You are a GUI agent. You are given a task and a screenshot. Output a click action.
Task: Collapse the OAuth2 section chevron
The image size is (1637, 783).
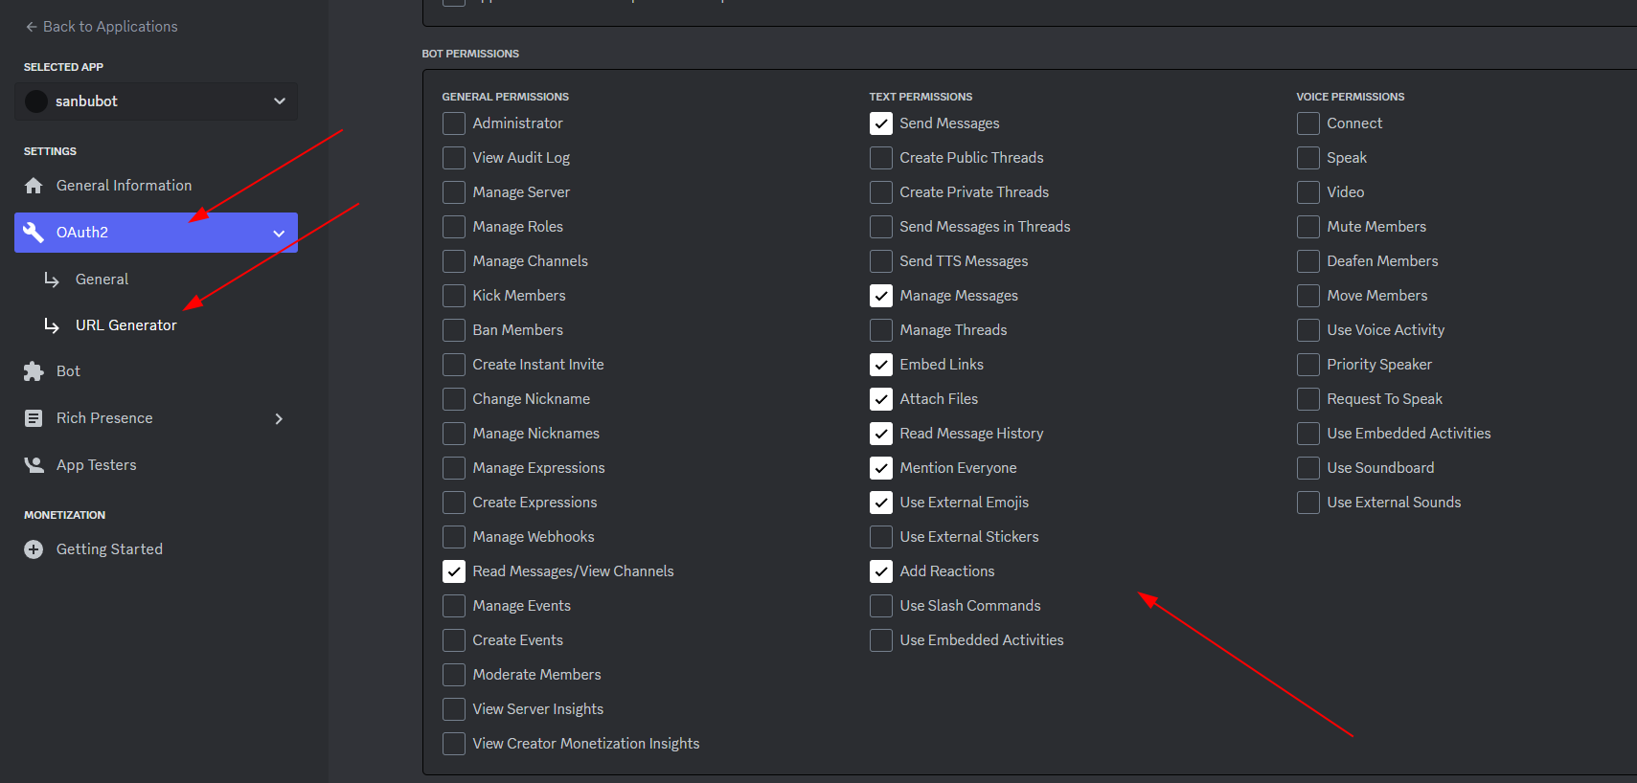click(x=279, y=234)
